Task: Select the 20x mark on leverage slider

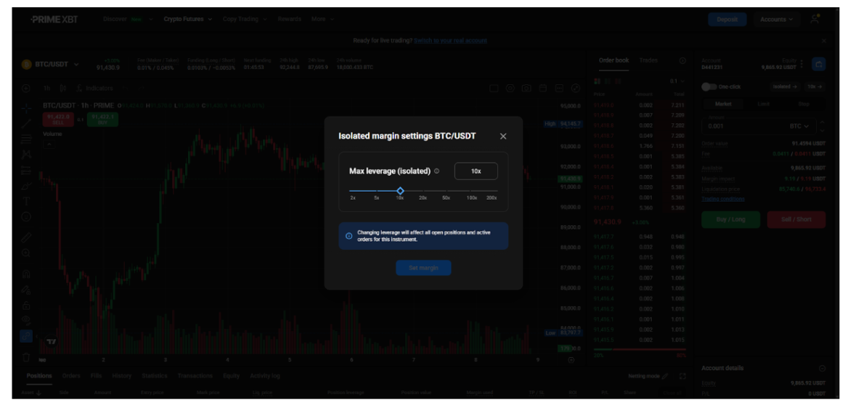Action: coord(423,198)
